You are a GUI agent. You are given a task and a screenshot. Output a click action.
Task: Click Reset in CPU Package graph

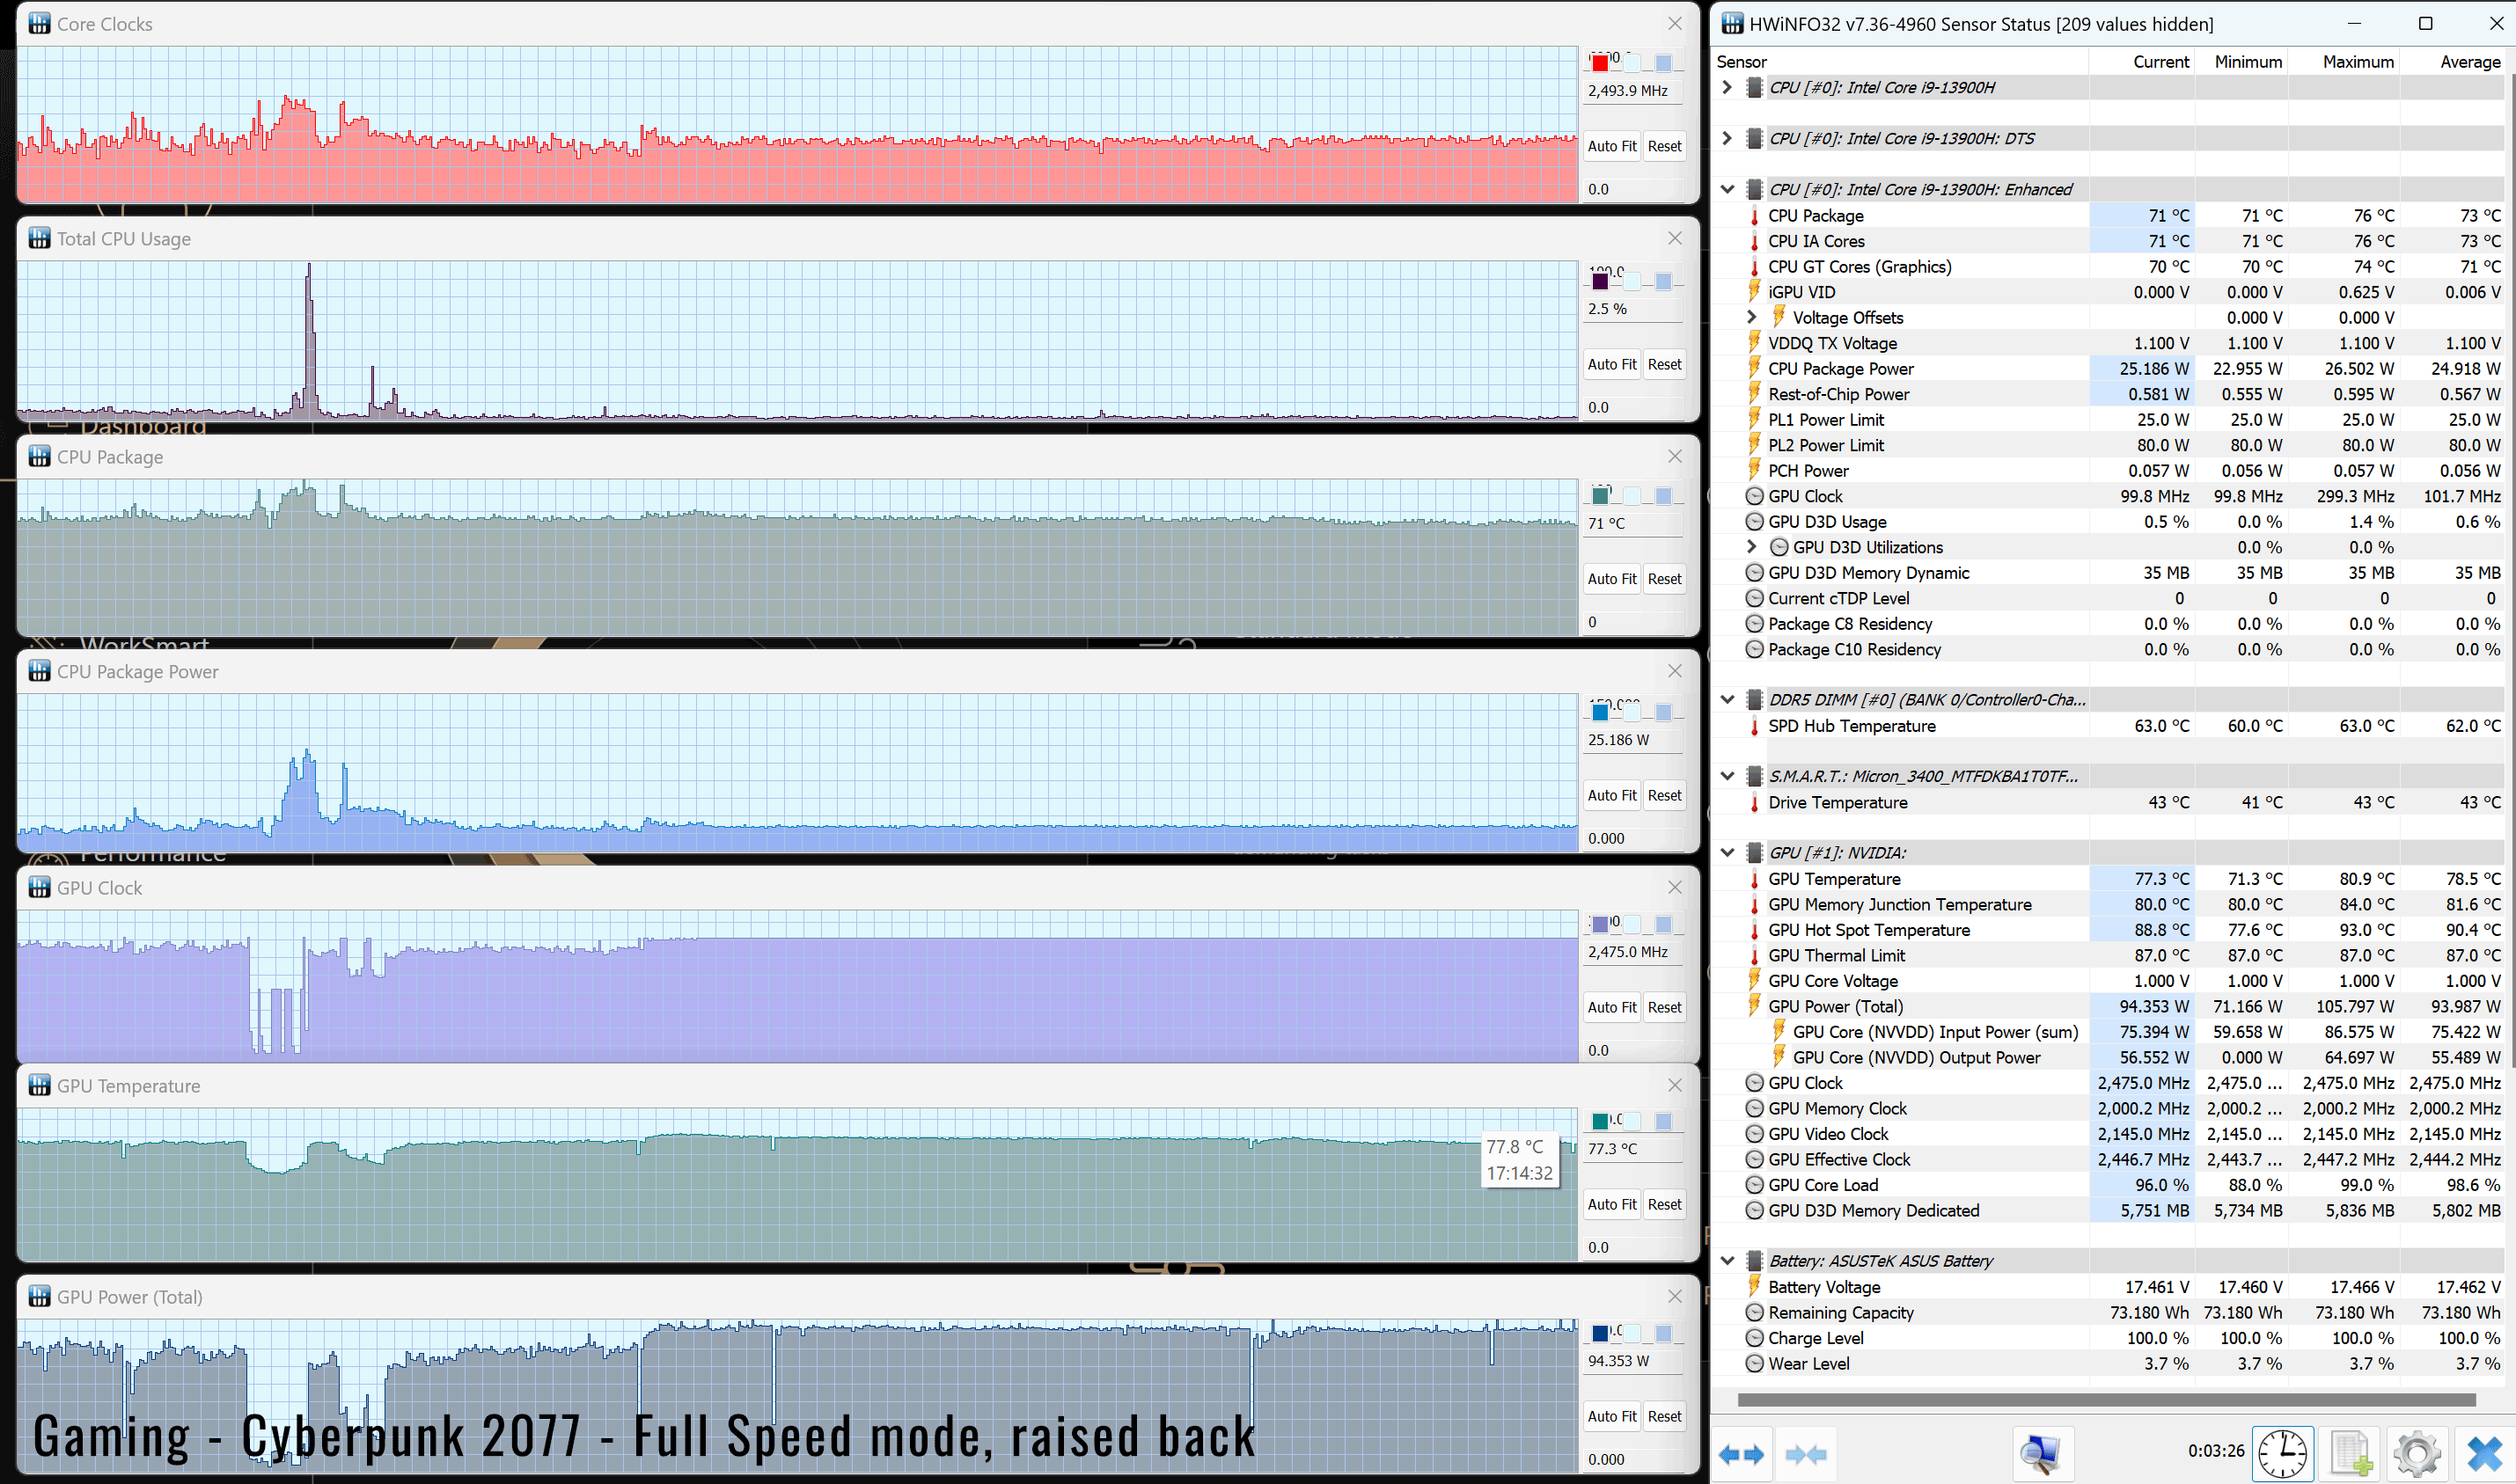point(1665,578)
